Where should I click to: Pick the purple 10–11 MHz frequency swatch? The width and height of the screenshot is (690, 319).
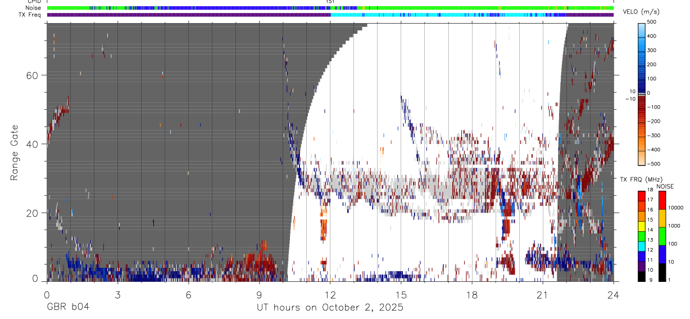pyautogui.click(x=641, y=266)
